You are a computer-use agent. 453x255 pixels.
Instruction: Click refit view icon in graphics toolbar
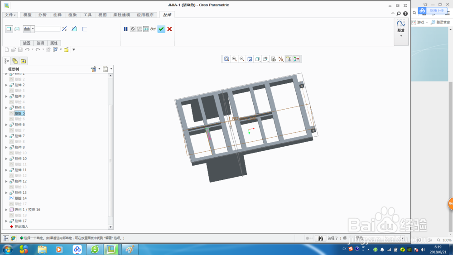(x=227, y=59)
